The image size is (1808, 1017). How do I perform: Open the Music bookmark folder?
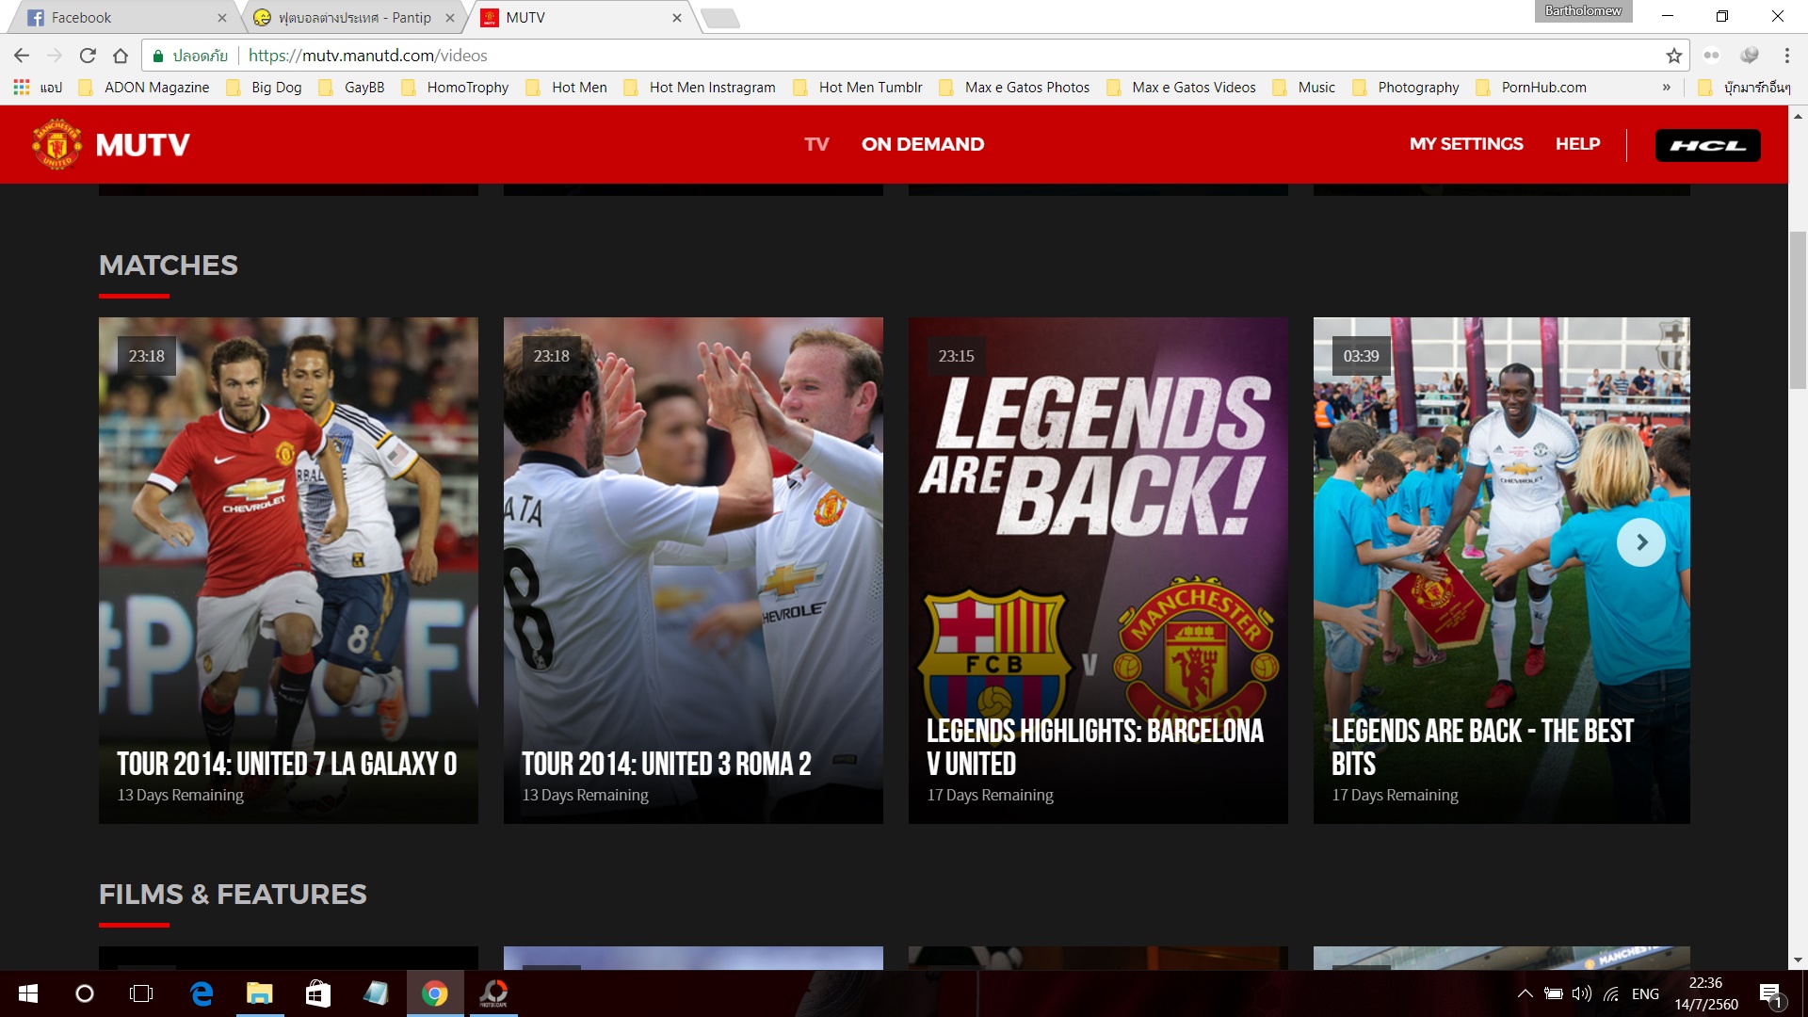pos(1304,88)
